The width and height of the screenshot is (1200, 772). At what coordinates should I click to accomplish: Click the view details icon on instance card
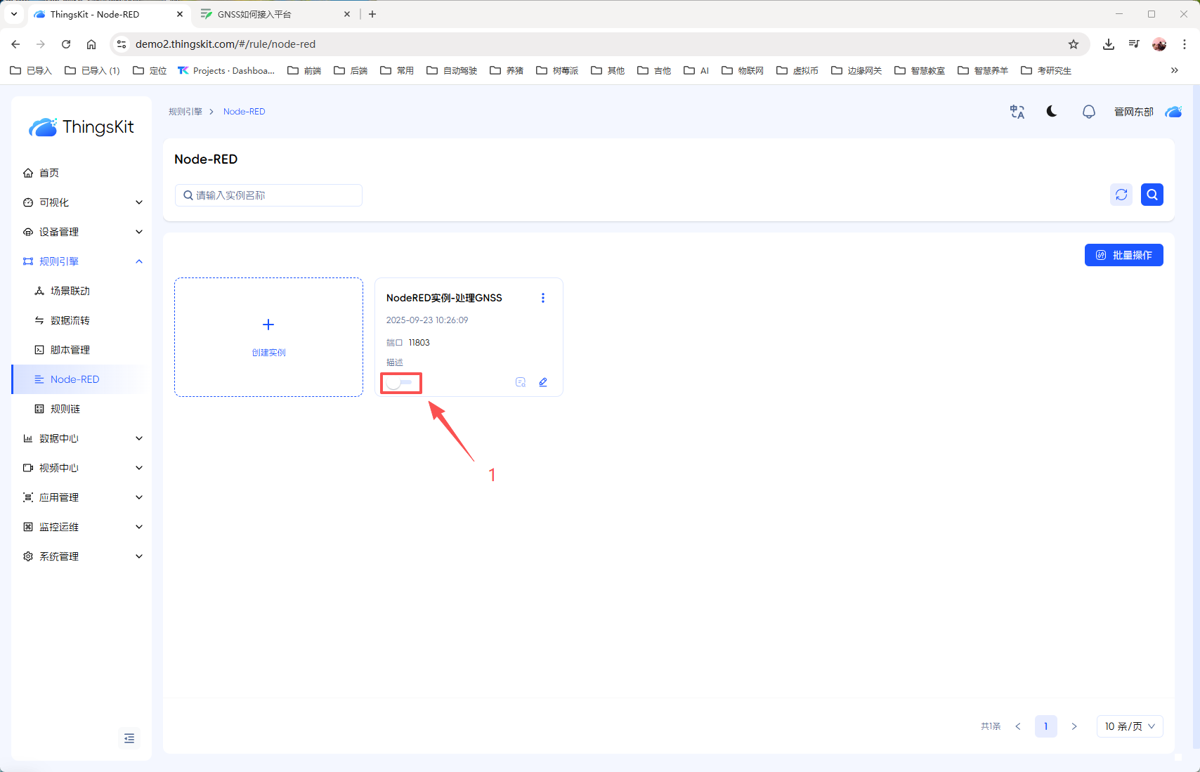[521, 382]
